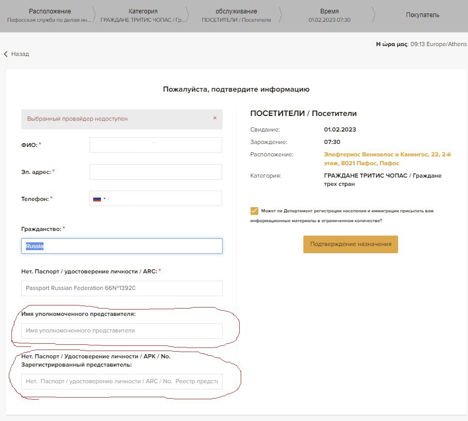
Task: Click the Эл. адрес email field
Action: [x=155, y=172]
